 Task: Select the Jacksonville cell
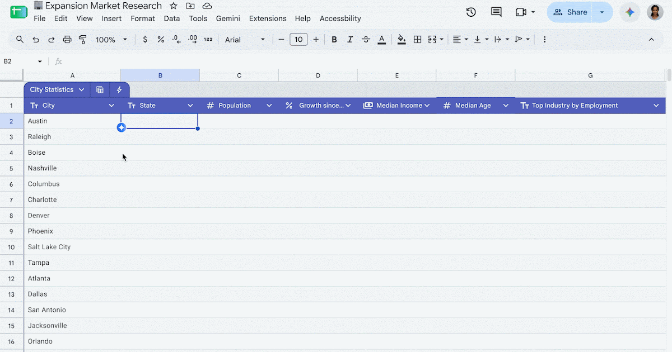(72, 326)
